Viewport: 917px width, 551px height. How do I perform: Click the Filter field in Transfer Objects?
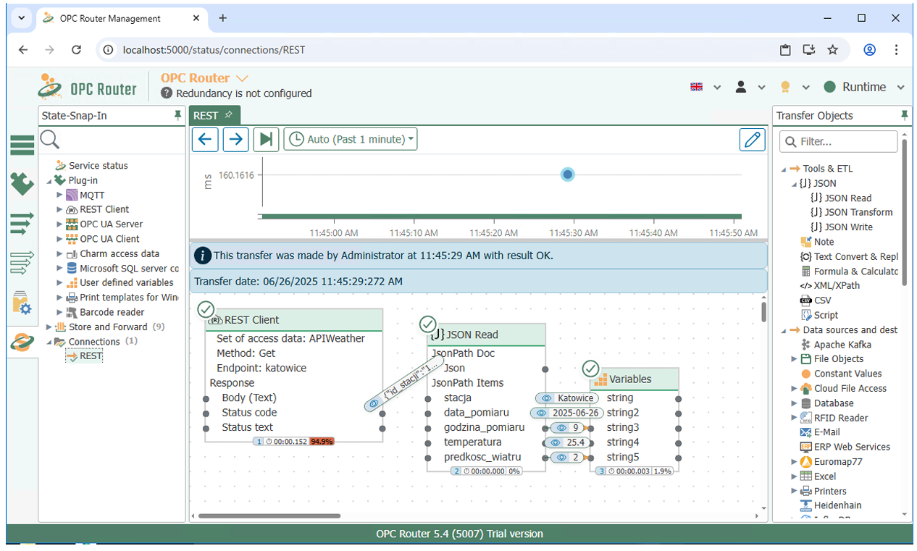(839, 141)
